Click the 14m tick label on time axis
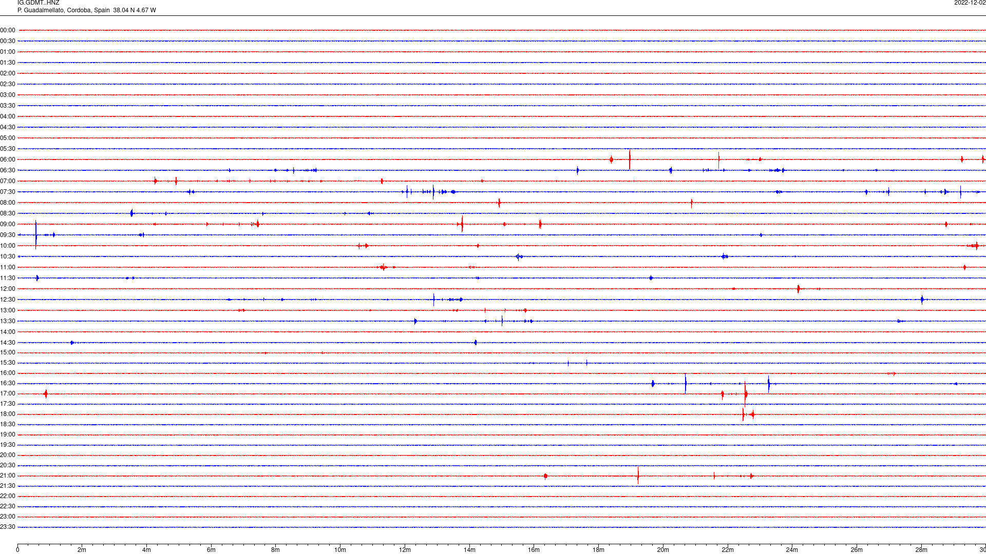This screenshot has width=986, height=554. tap(469, 550)
